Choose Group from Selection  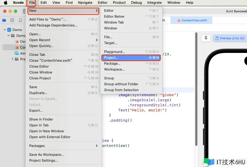[x=131, y=90]
